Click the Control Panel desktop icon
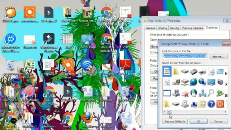The width and height of the screenshot is (231, 130). point(87,41)
